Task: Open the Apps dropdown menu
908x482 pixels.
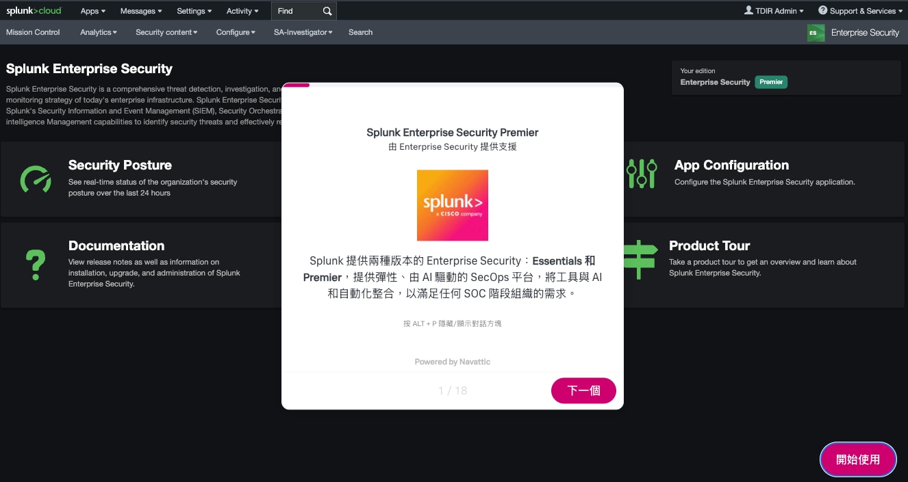Action: click(x=92, y=11)
